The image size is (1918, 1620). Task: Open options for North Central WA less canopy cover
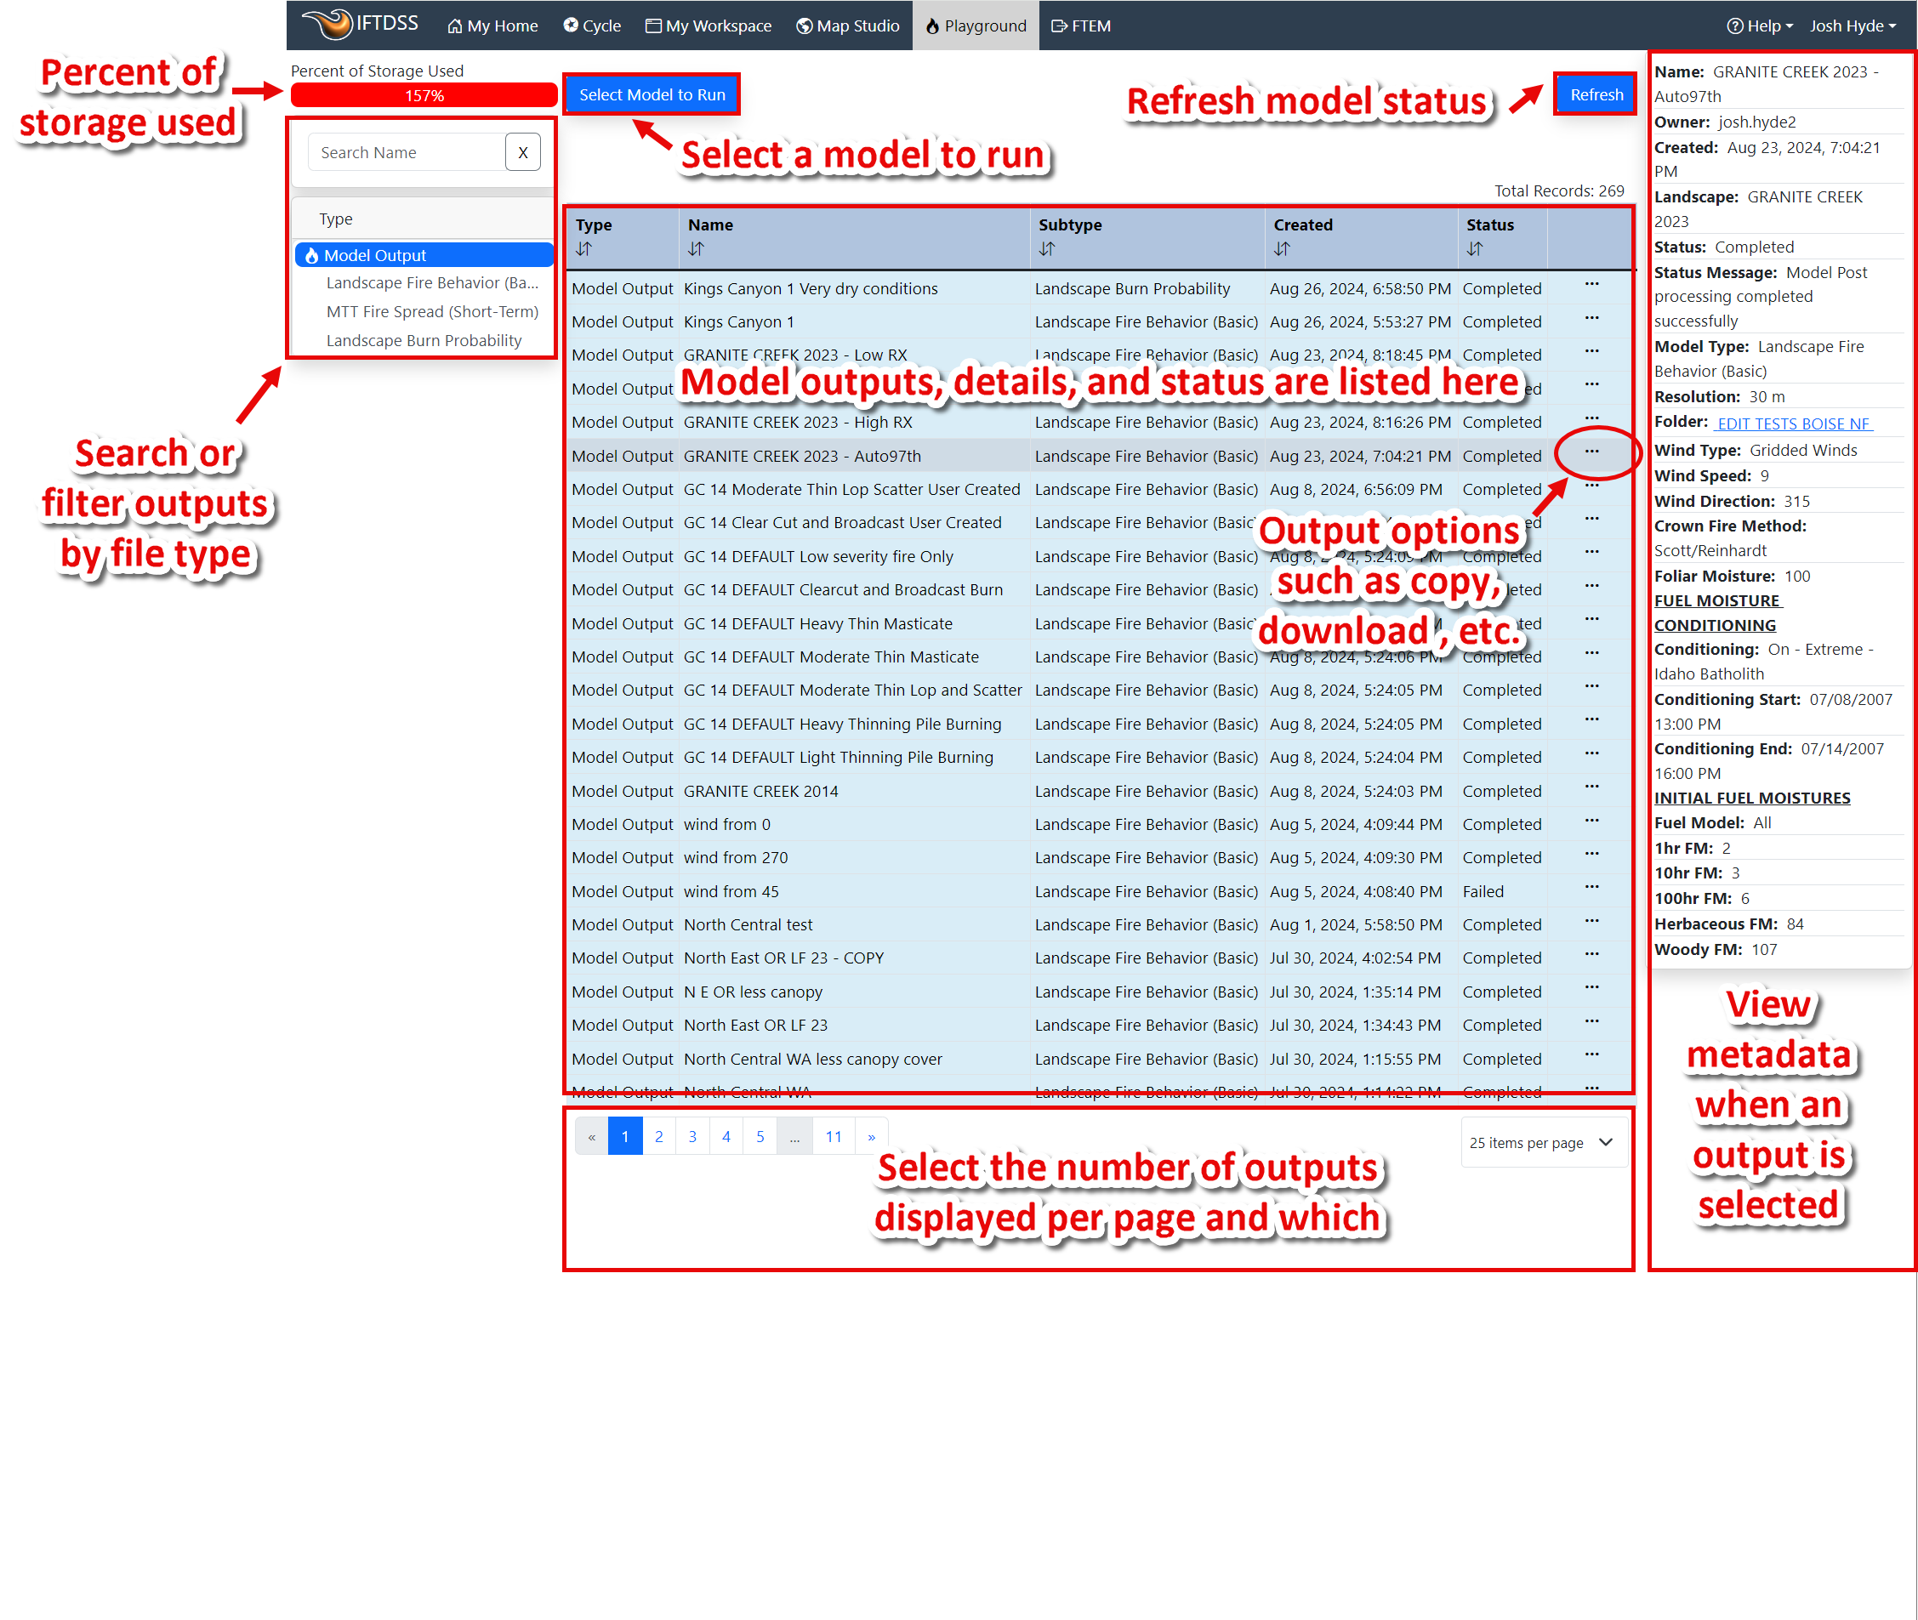coord(1591,1055)
